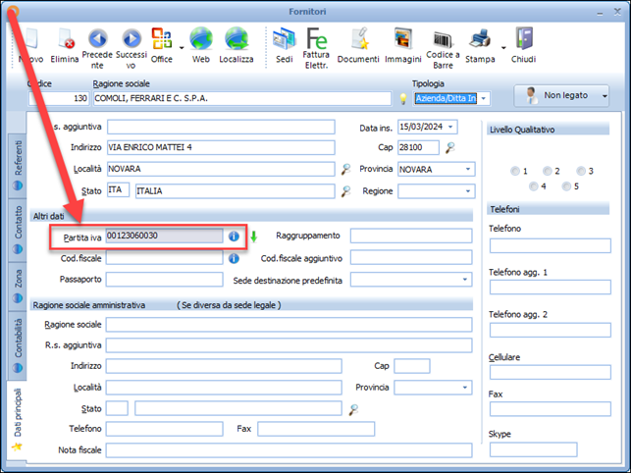Viewport: 631px width, 473px height.
Task: Switch to the Dati principali tab
Action: click(18, 419)
